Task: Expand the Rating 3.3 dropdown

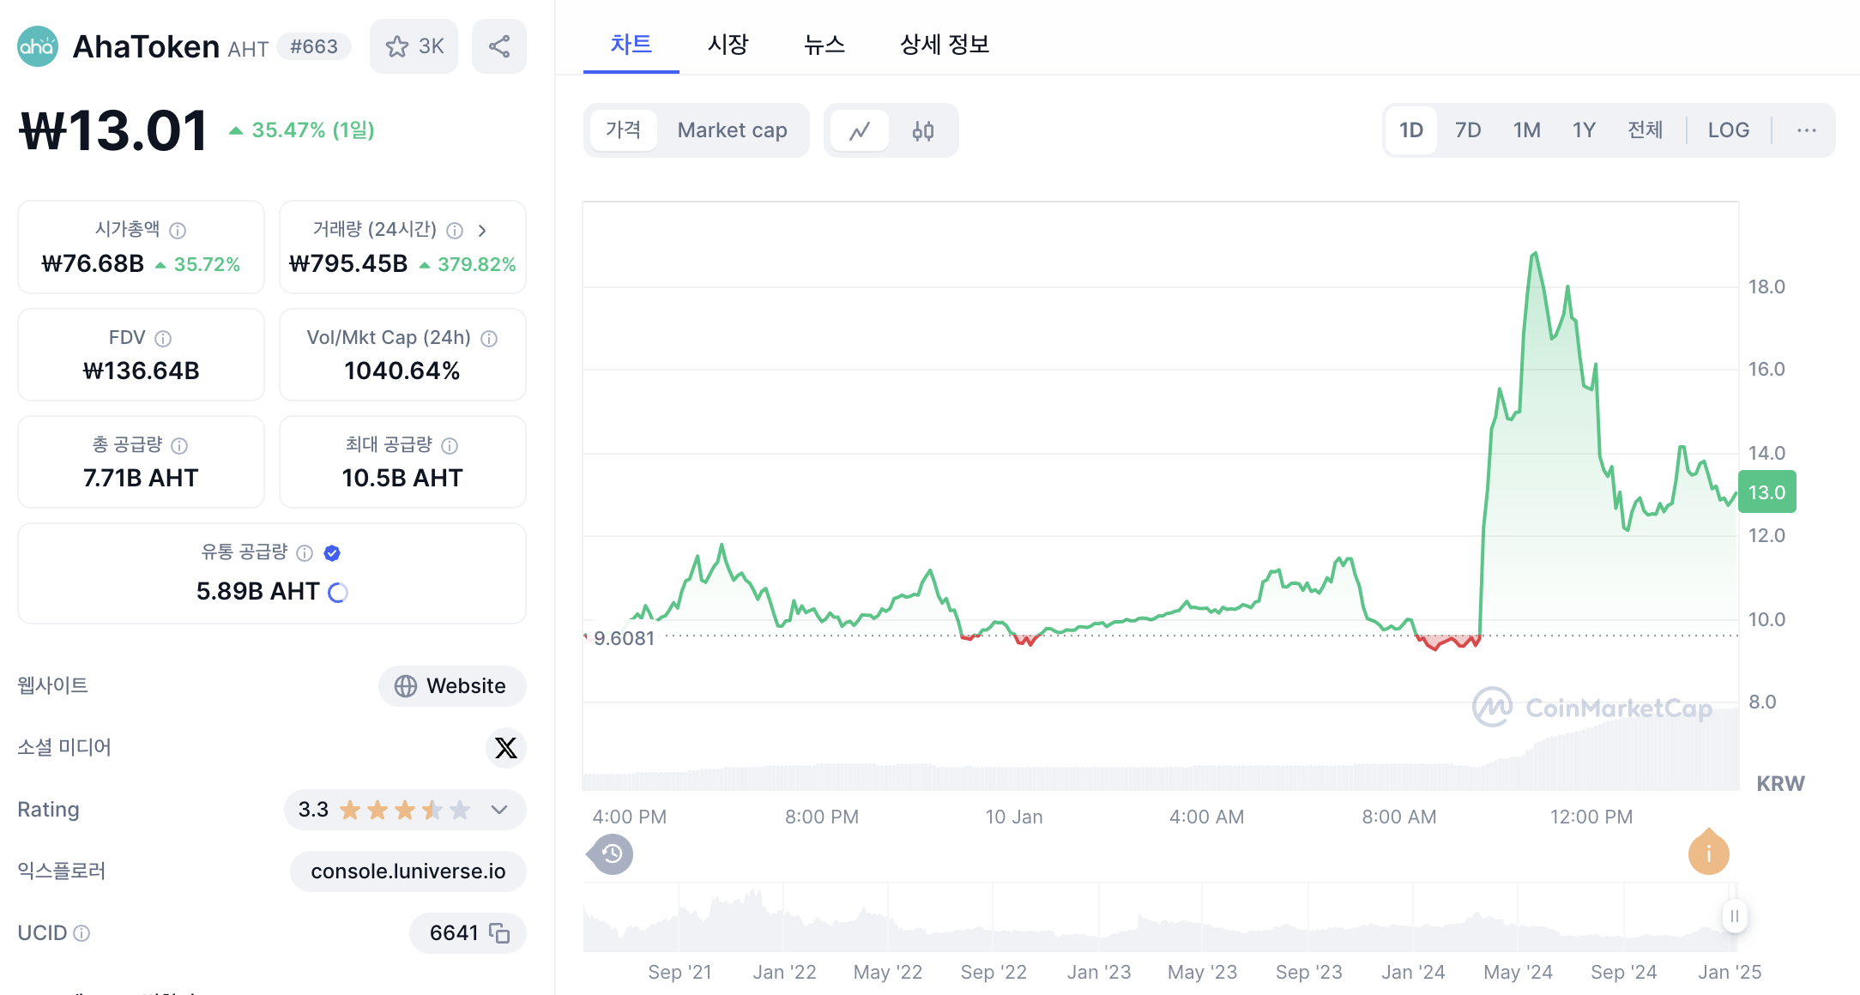Action: pos(499,810)
